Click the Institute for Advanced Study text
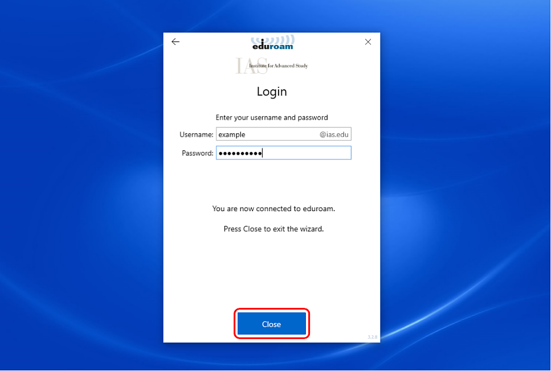The image size is (551, 371). pos(279,66)
